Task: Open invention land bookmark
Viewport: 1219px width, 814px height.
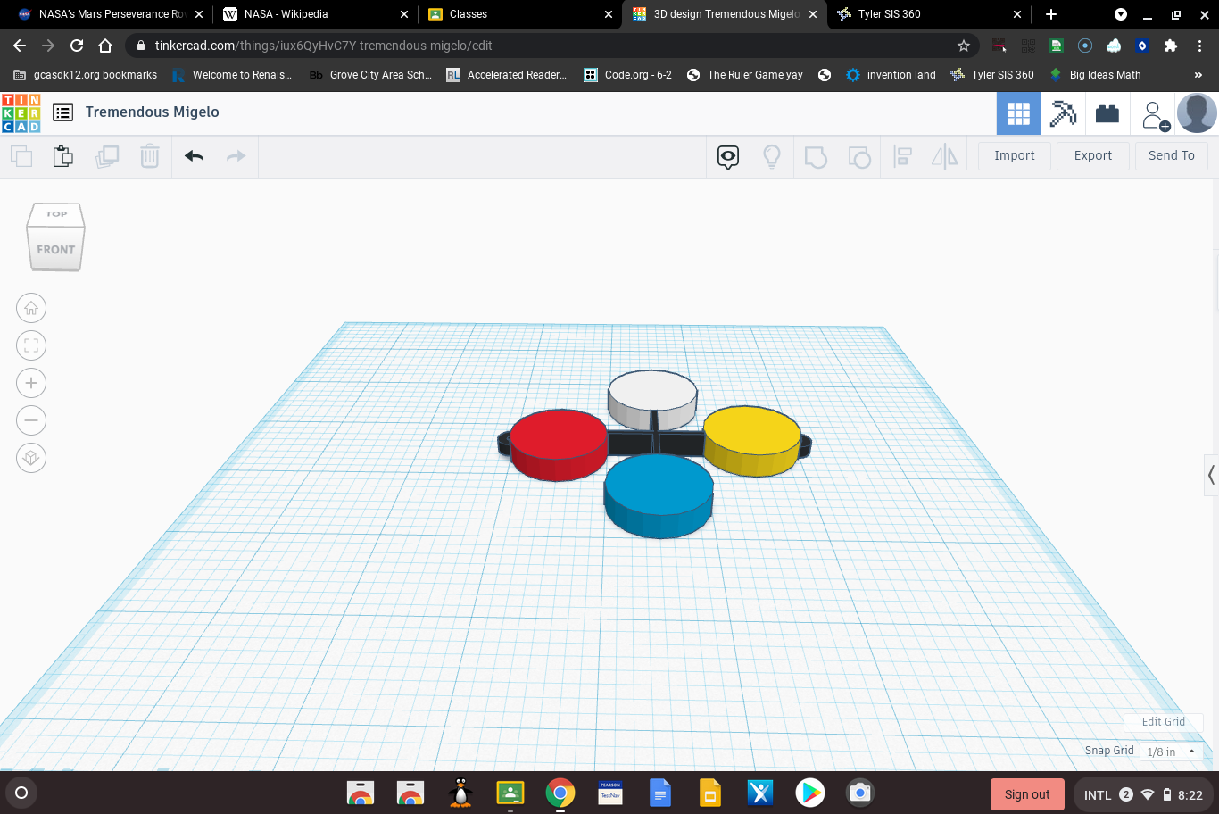Action: (891, 75)
